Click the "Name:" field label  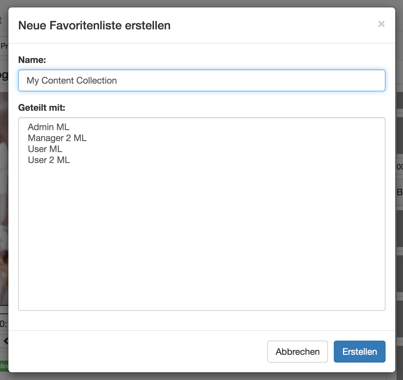pyautogui.click(x=32, y=60)
